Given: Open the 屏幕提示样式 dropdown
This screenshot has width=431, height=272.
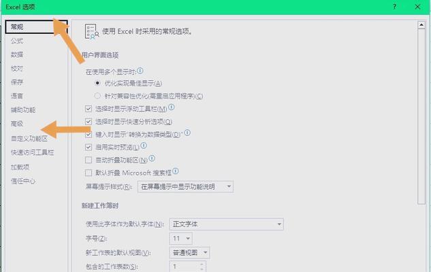Looking at the screenshot, I should 185,186.
